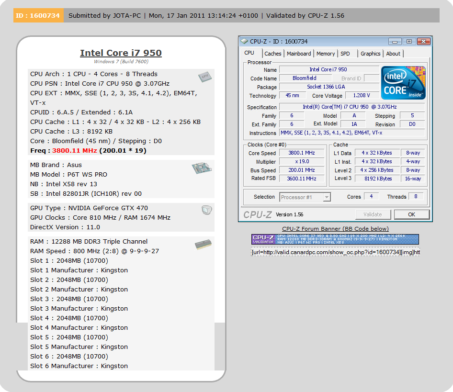
Task: Click the GPU monitor icon beside GPU Type
Action: pos(207,210)
